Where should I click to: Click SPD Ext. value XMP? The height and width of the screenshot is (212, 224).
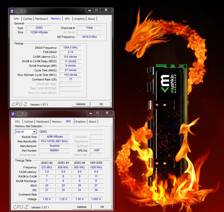[x=97, y=150]
